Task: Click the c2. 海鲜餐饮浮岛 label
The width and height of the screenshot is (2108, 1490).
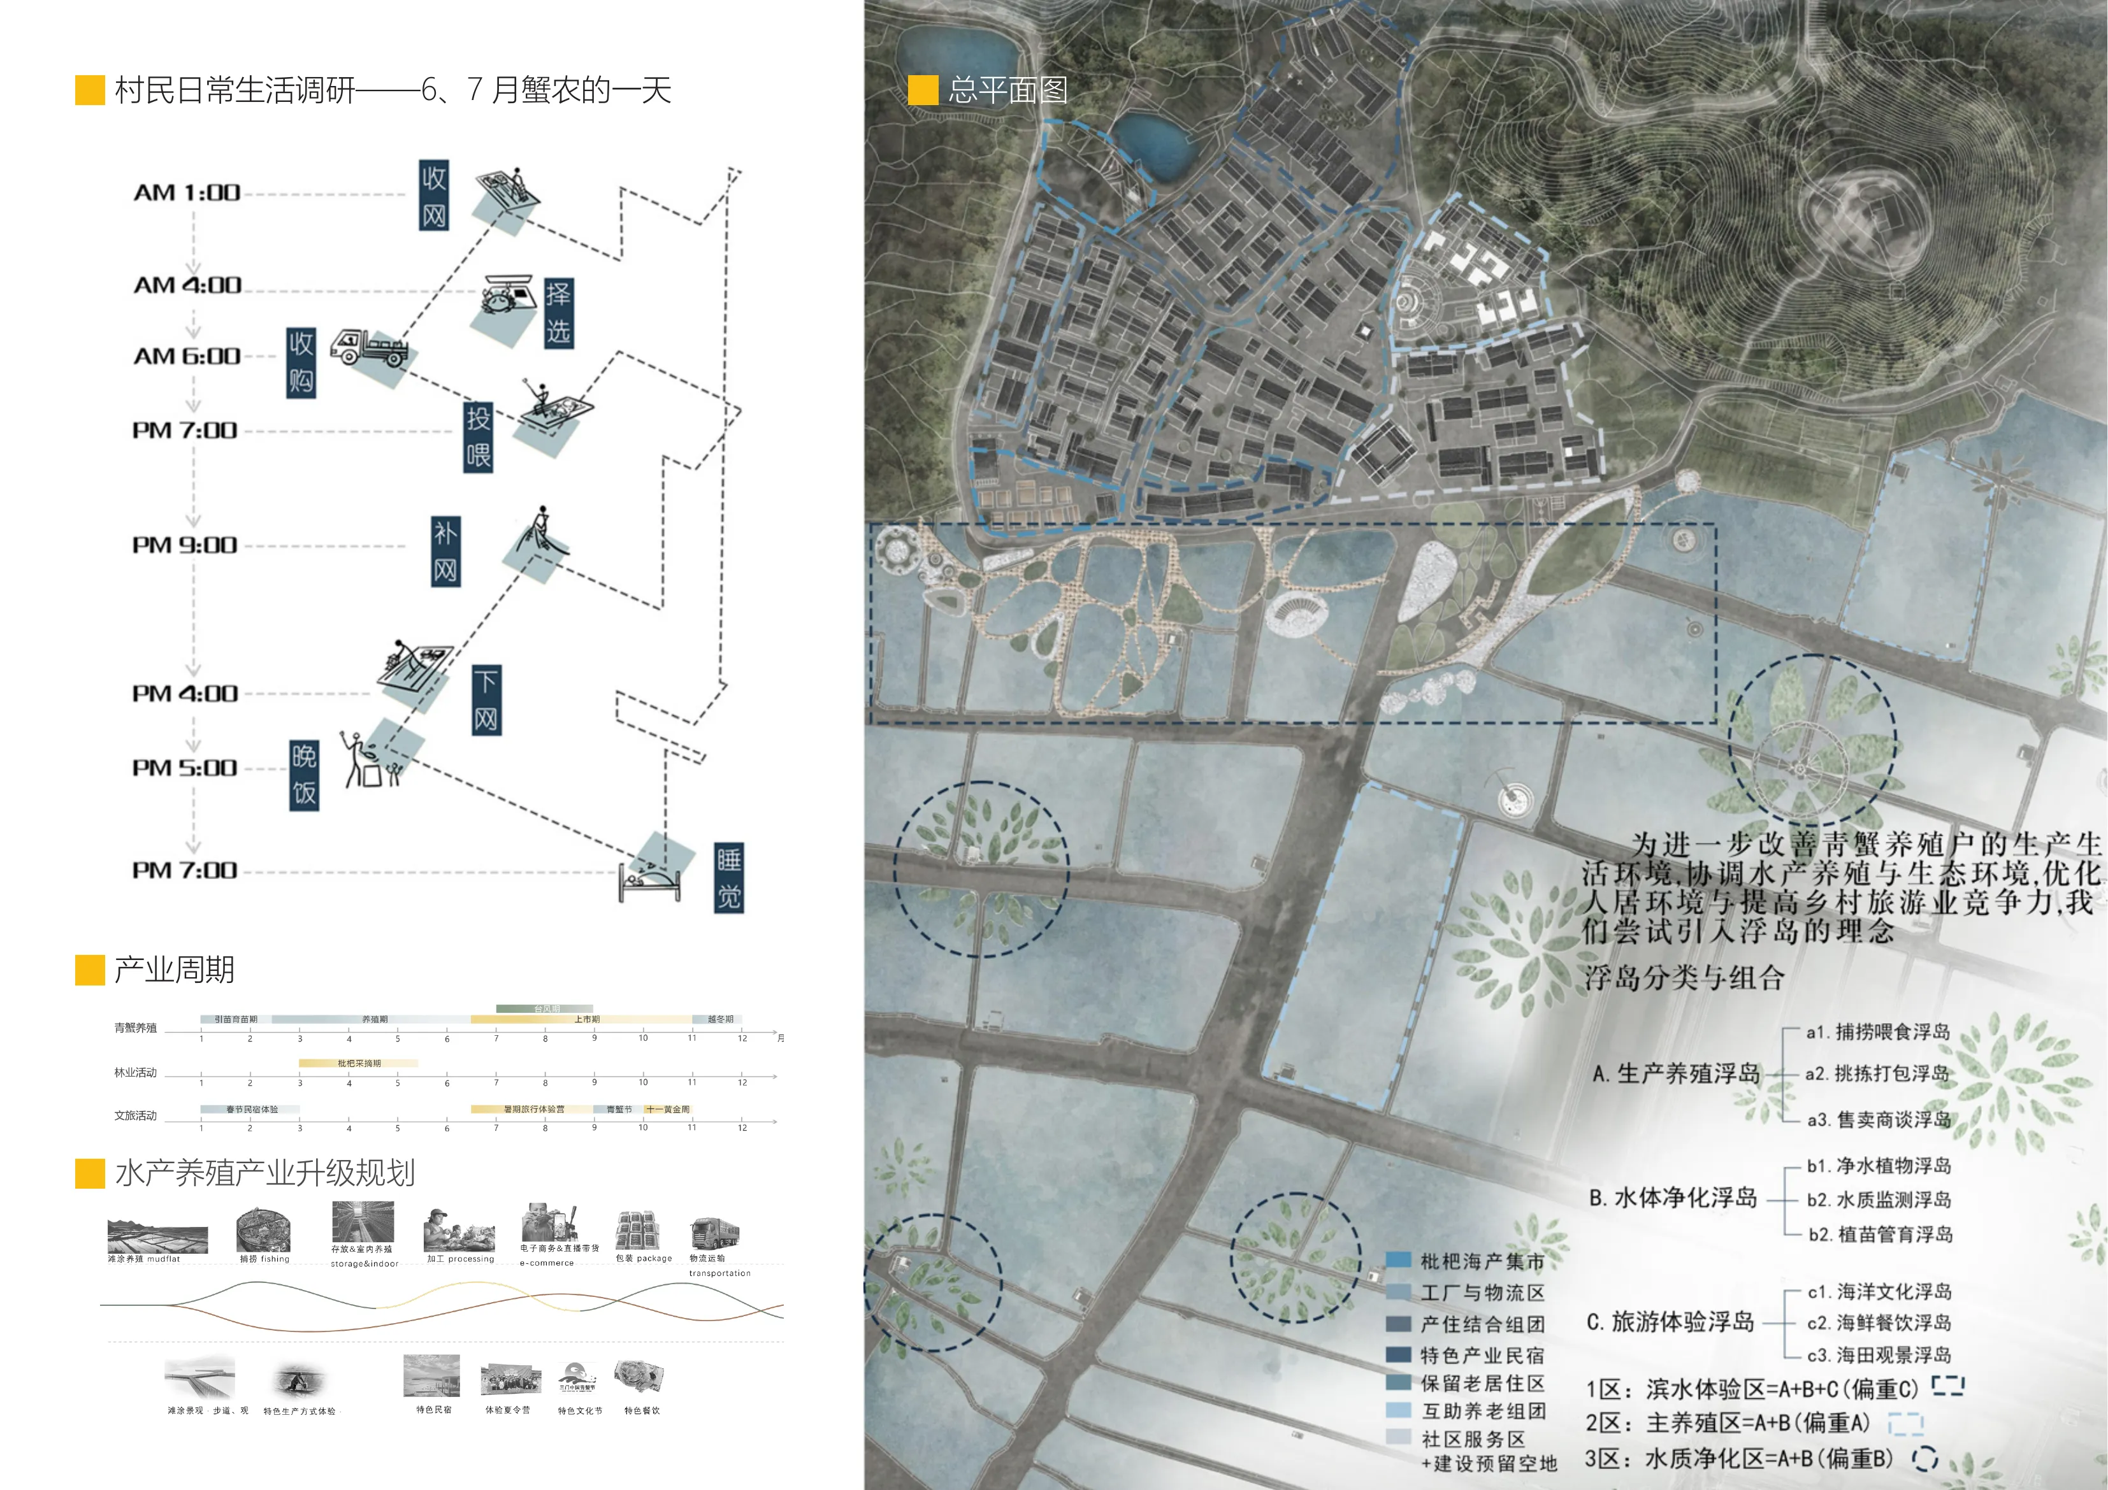Action: [x=1879, y=1322]
